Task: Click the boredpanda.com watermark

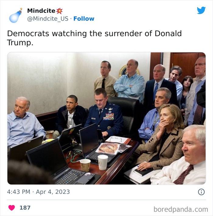Action: [181, 209]
